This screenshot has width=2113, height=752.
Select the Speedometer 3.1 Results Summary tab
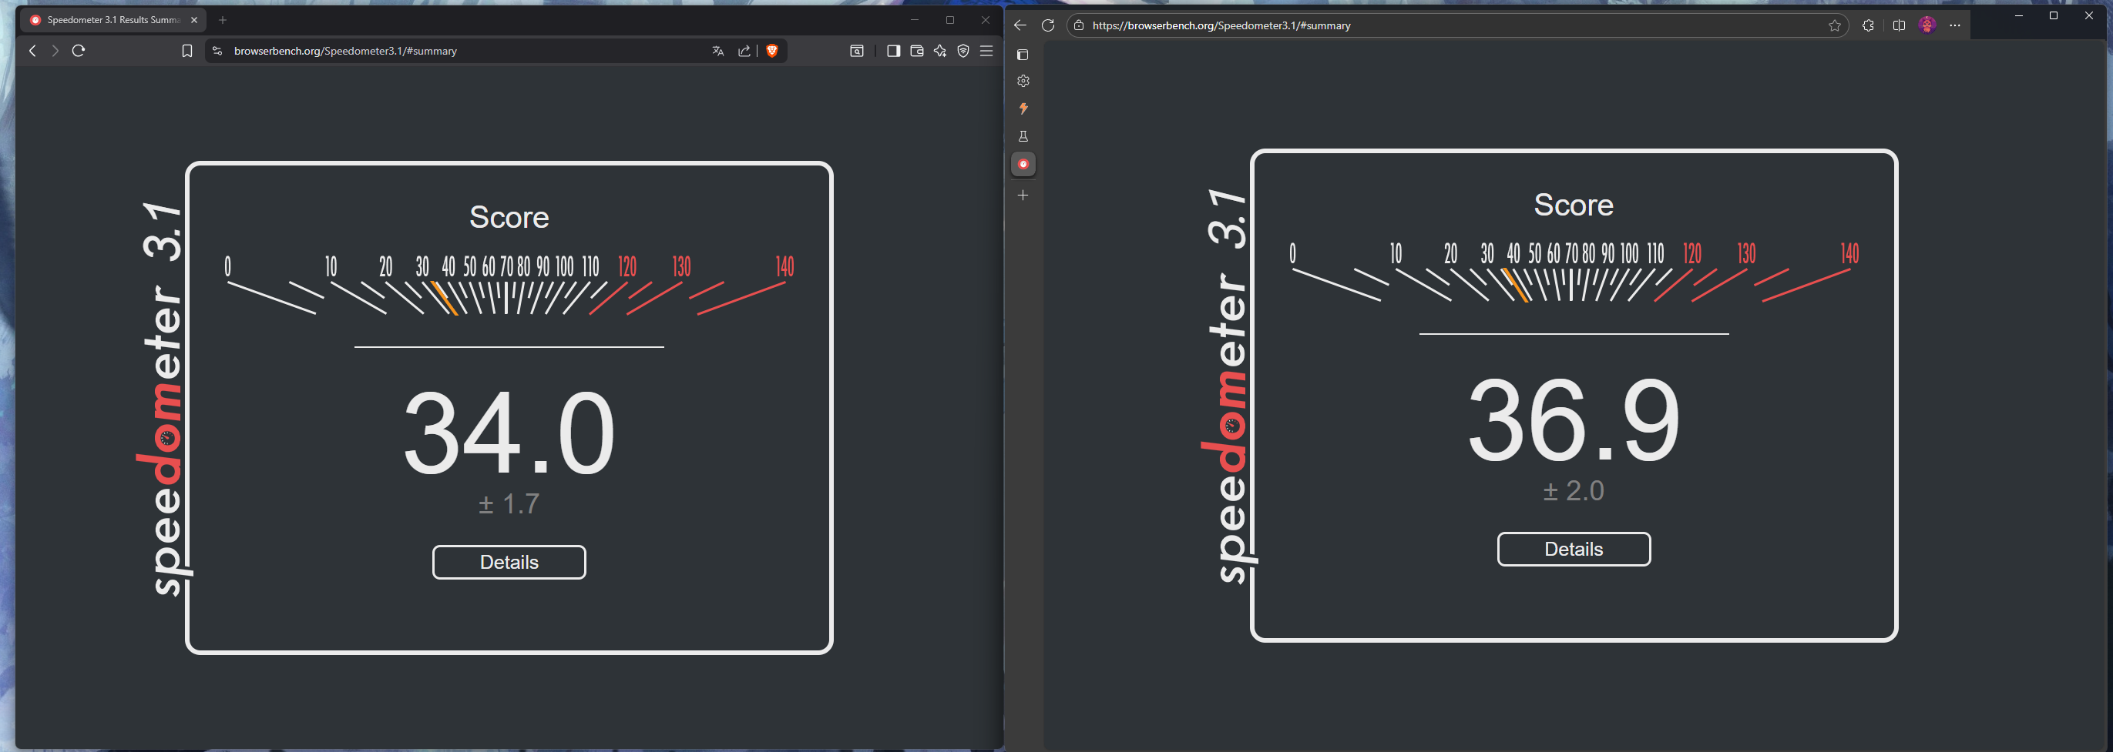coord(113,20)
